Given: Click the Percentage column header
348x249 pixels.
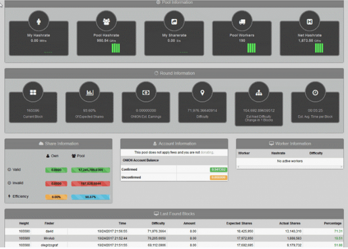Looking at the screenshot, I should tap(333, 223).
